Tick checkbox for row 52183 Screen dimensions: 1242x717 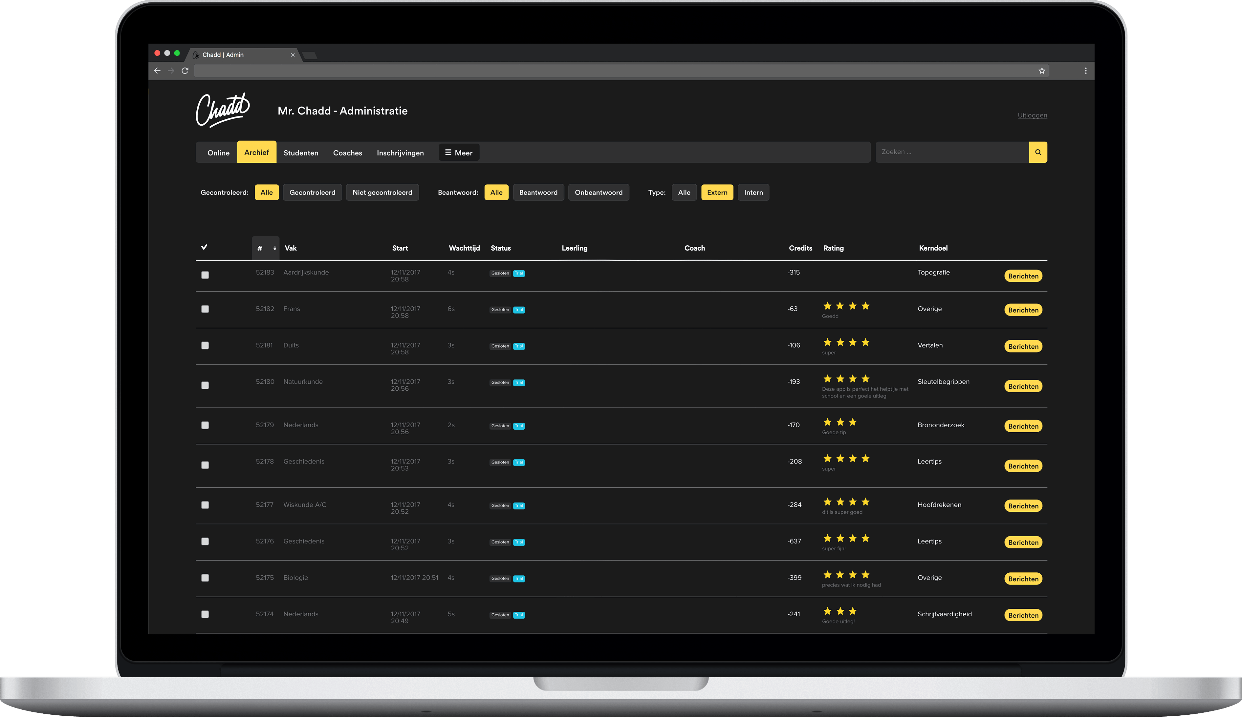pyautogui.click(x=205, y=275)
